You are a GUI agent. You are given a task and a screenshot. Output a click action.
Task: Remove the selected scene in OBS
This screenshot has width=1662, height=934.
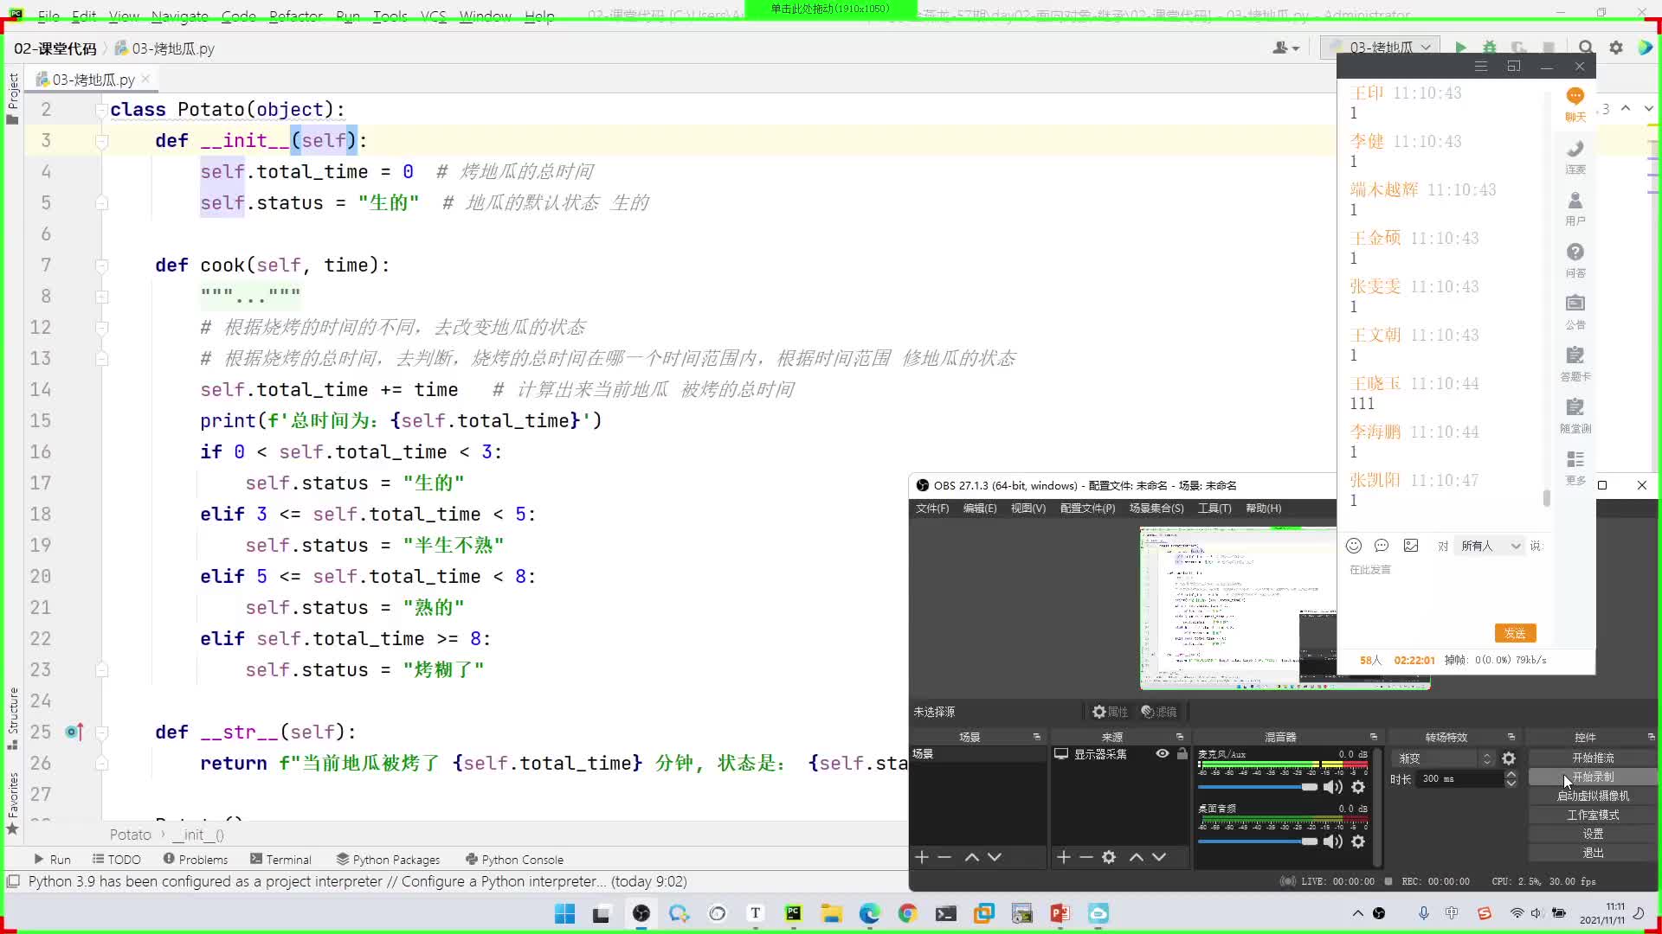944,857
